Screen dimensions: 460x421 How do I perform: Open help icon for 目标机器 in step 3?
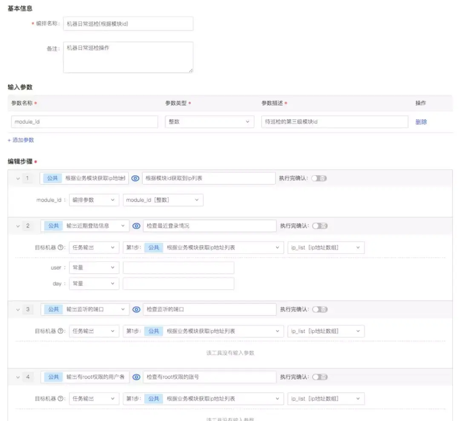(x=60, y=331)
